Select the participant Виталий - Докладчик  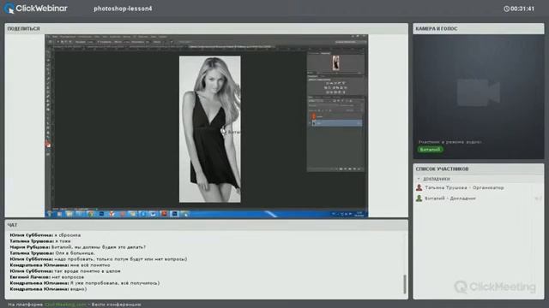(450, 198)
